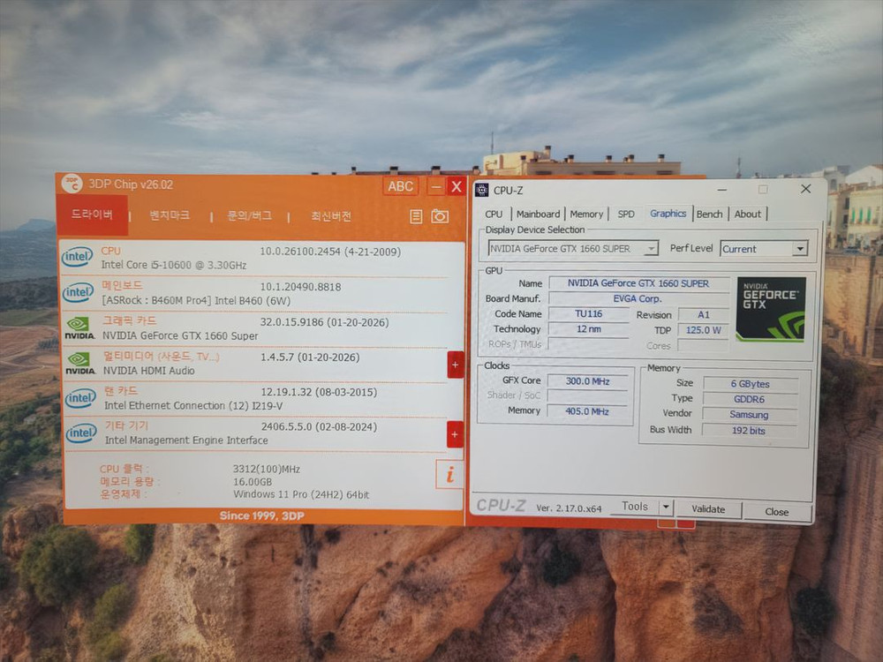This screenshot has width=883, height=662.
Task: Click the Close button in CPU-Z
Action: tap(776, 512)
